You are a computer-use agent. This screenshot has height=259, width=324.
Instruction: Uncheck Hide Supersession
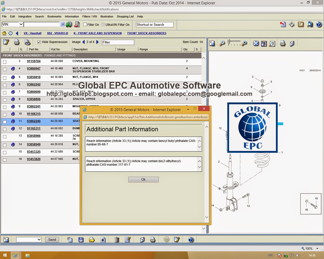[39, 42]
